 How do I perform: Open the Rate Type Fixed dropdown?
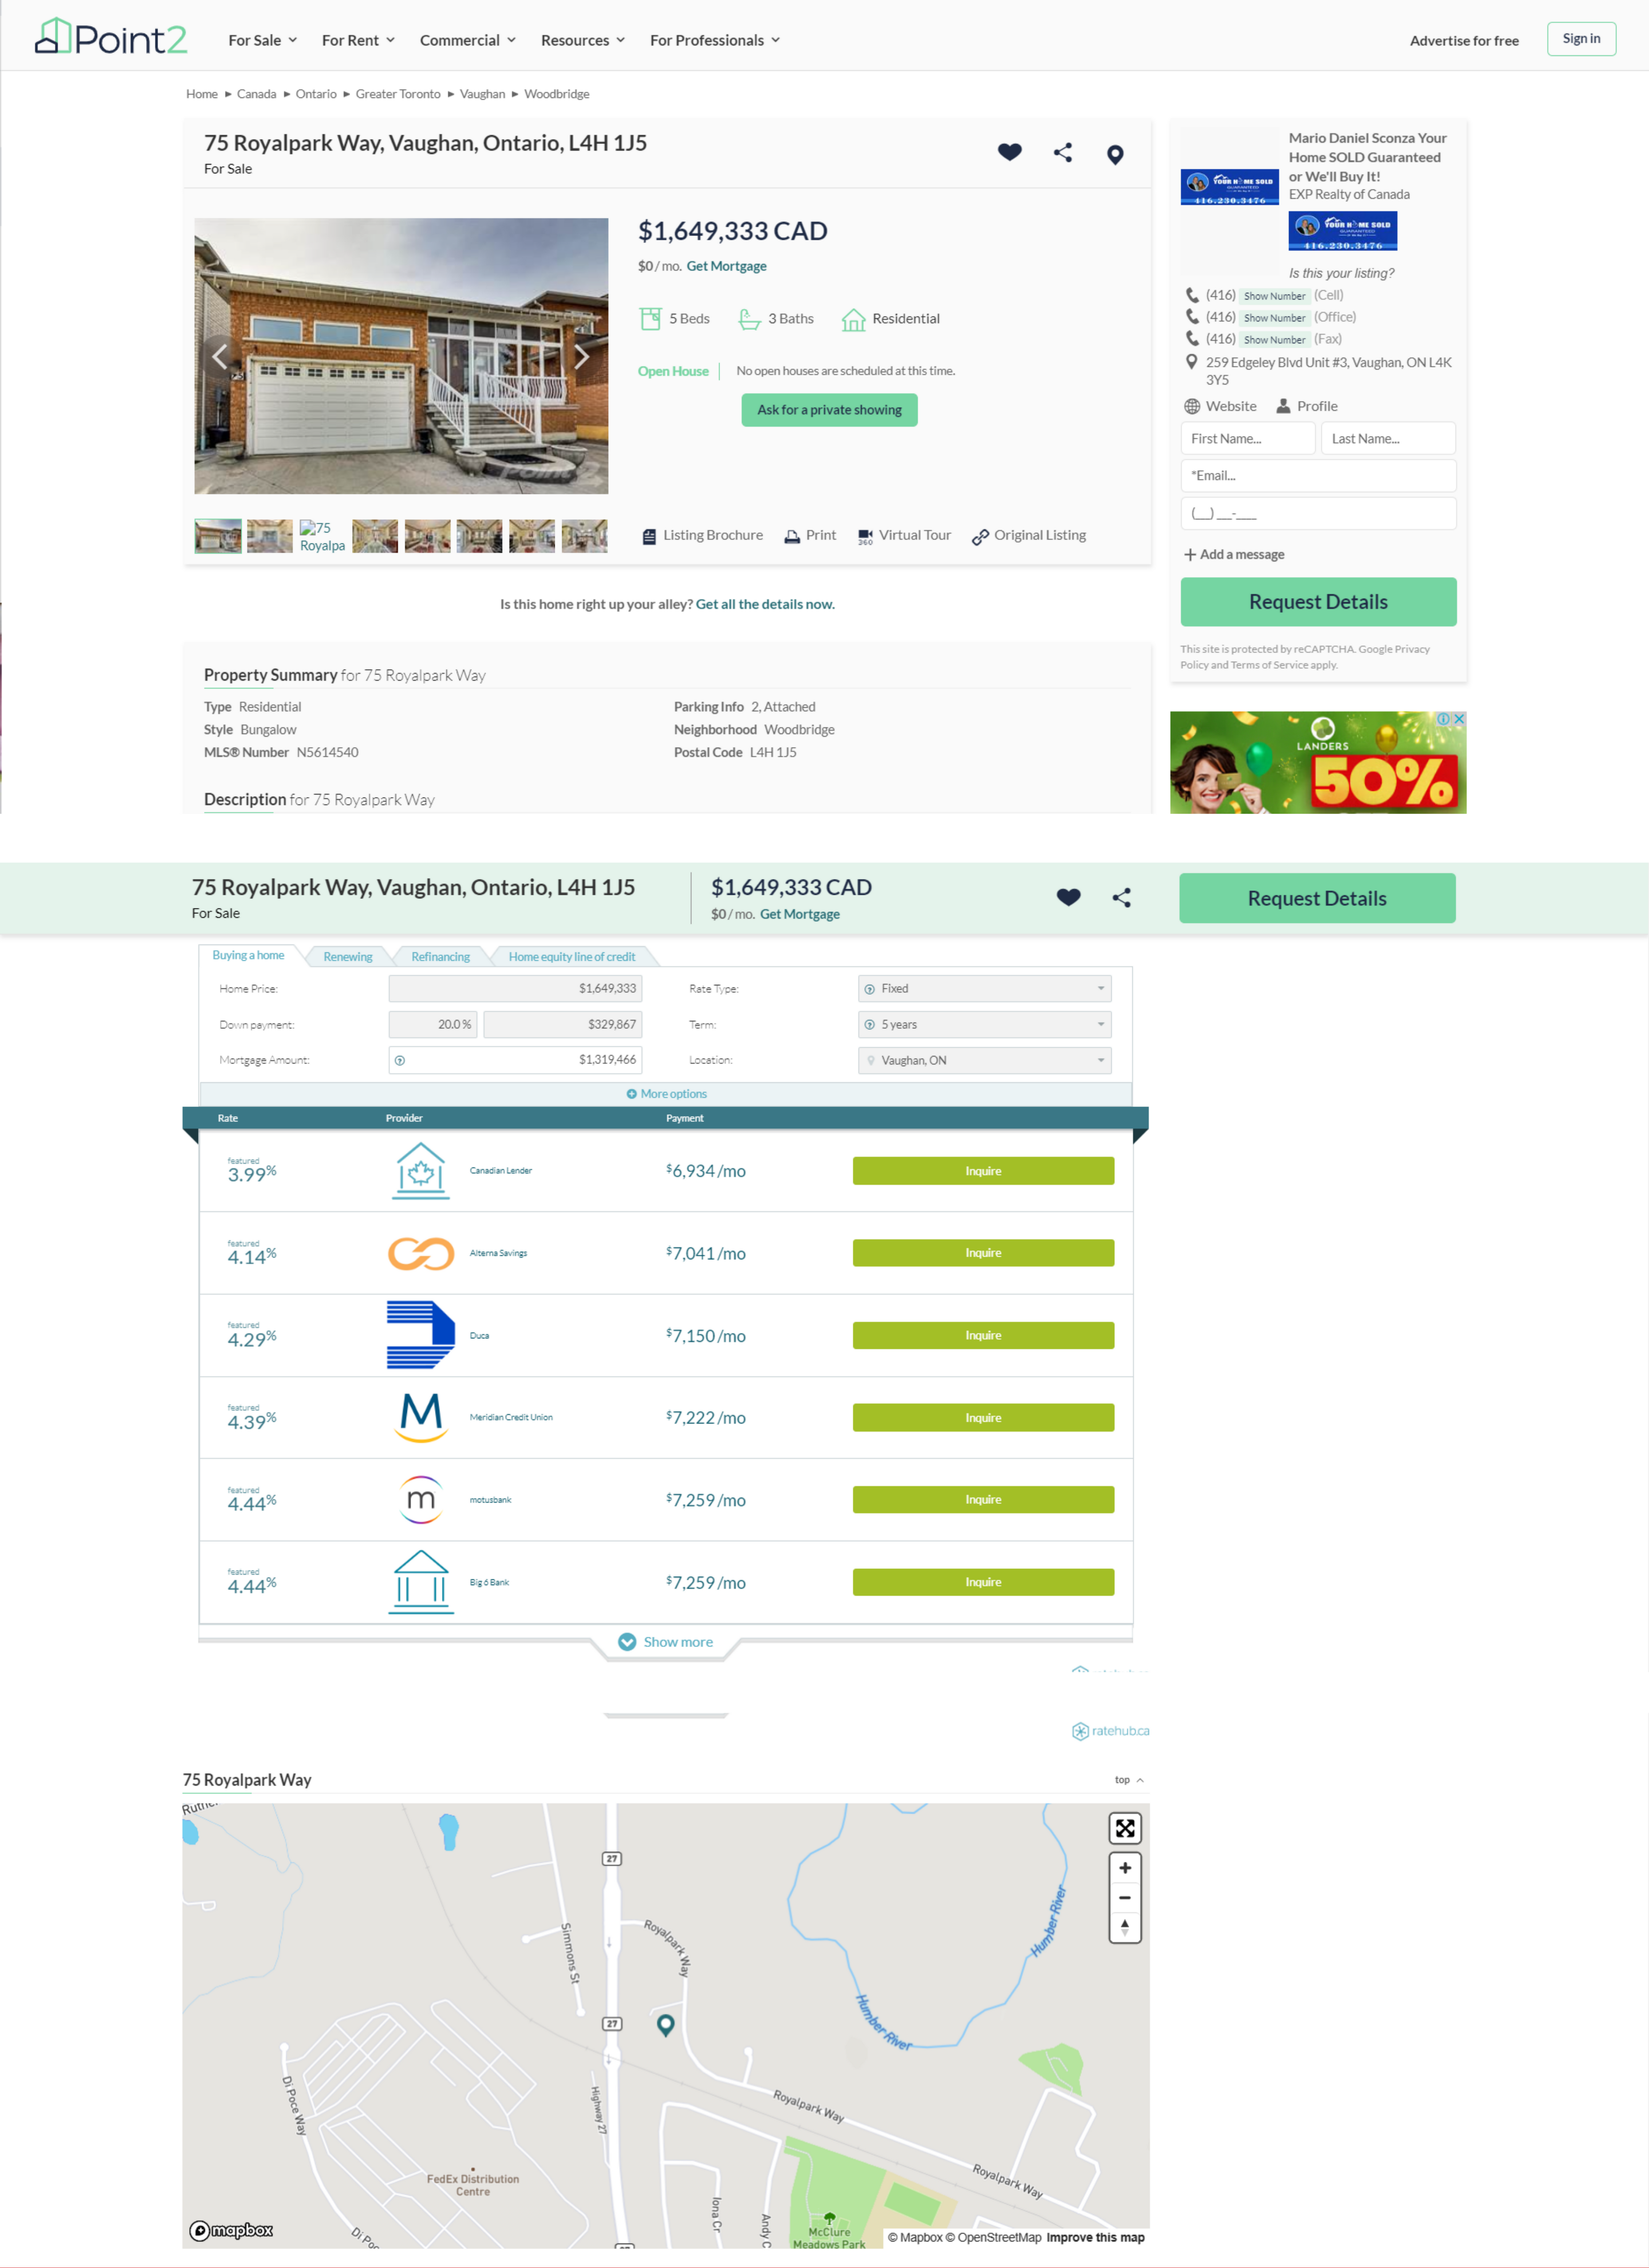tap(984, 988)
